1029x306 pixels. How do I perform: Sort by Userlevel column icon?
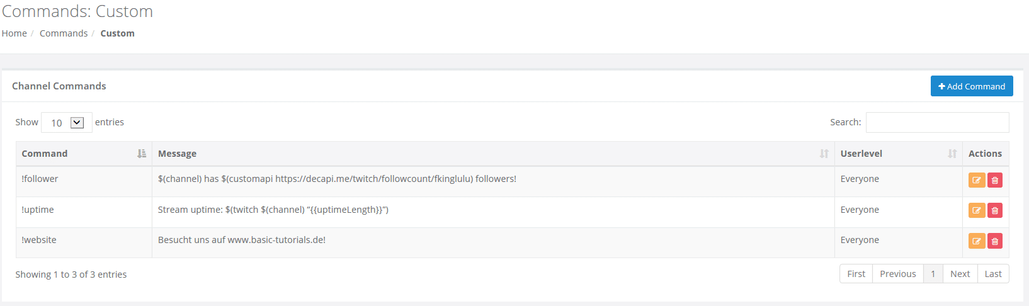[x=952, y=154]
